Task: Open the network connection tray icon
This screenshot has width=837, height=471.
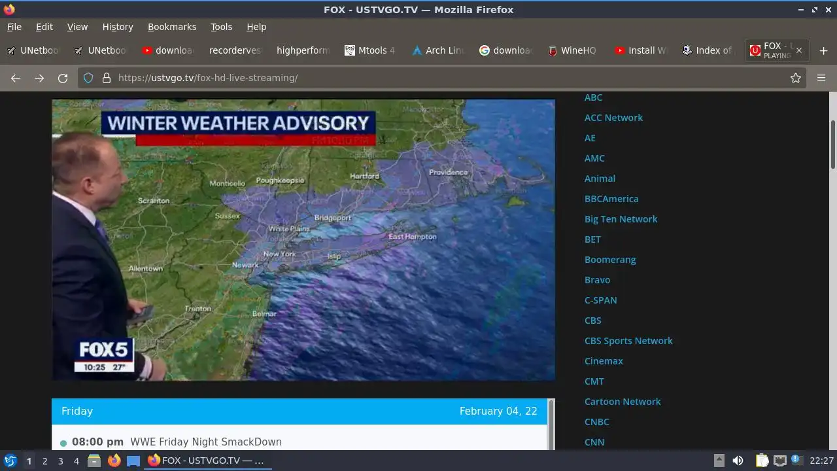Action: tap(779, 461)
